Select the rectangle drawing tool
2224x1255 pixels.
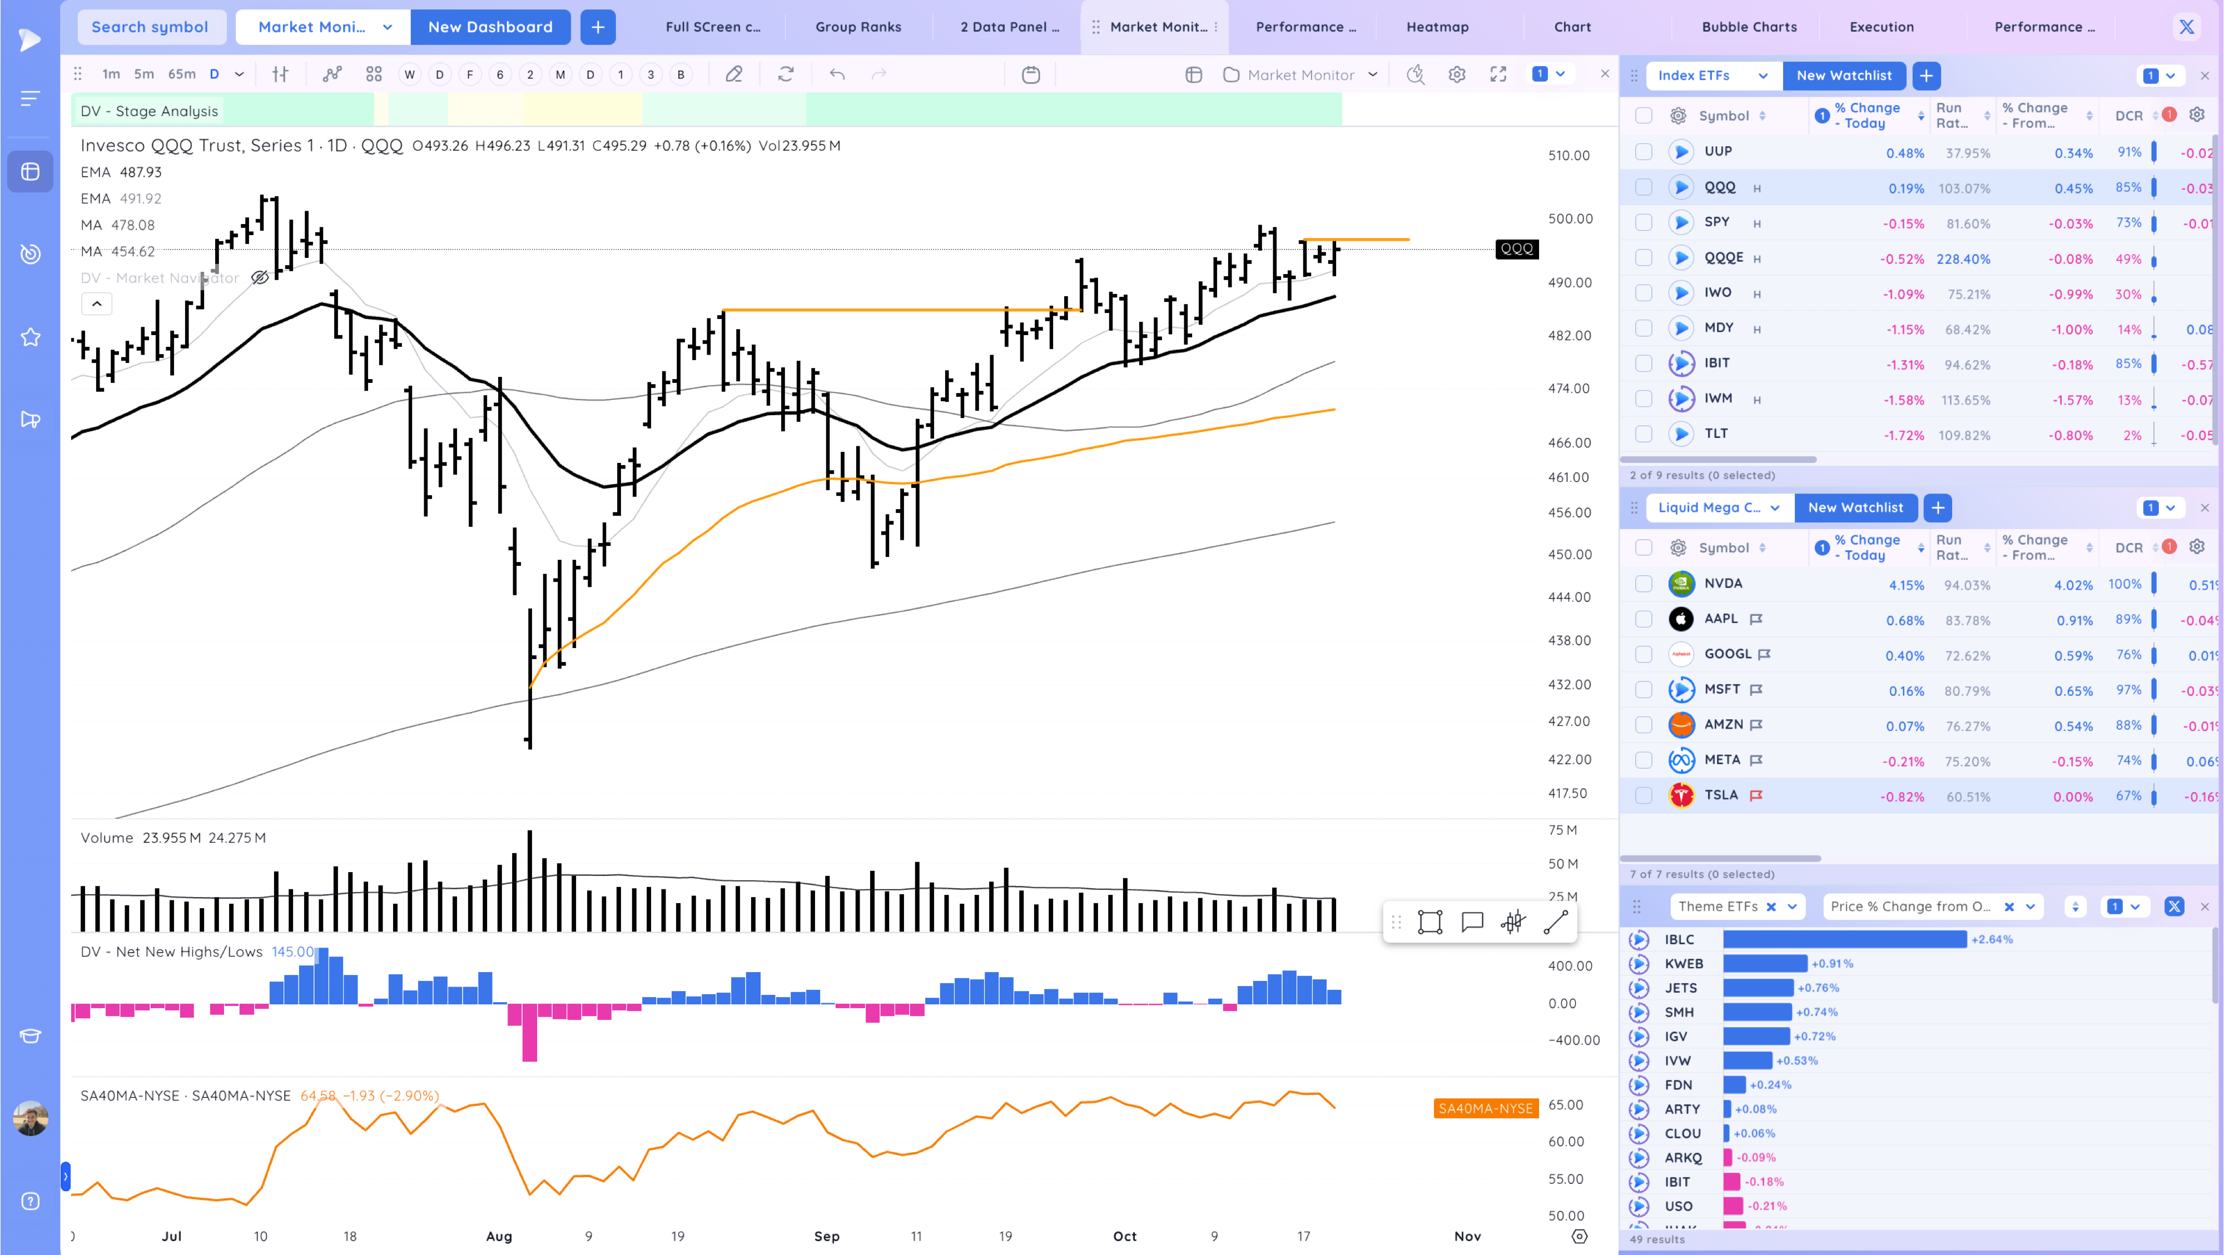click(x=1429, y=922)
